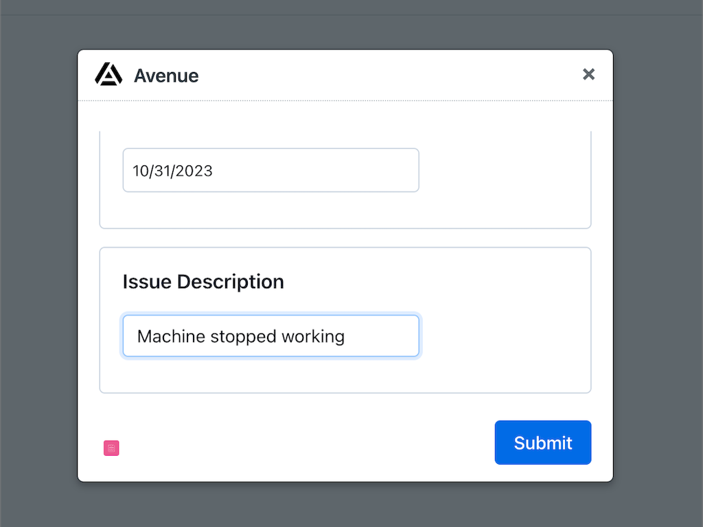
Task: Click the word 'working' in the description field
Action: (312, 336)
